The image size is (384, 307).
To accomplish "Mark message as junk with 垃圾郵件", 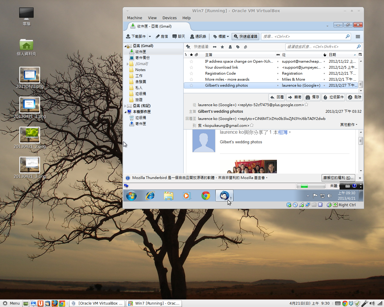I will coord(334,97).
